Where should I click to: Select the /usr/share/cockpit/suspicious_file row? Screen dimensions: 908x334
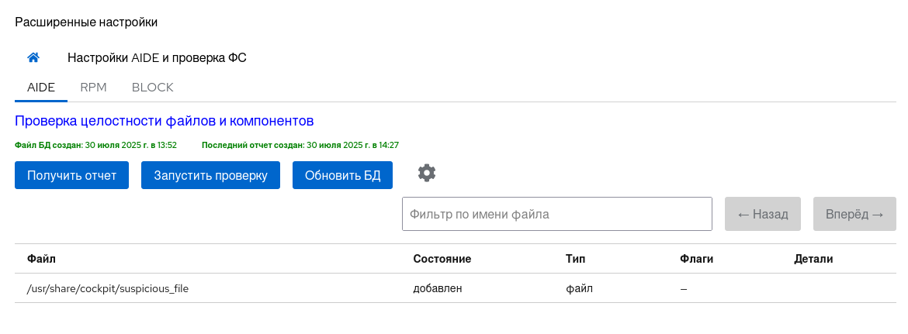[x=108, y=288]
